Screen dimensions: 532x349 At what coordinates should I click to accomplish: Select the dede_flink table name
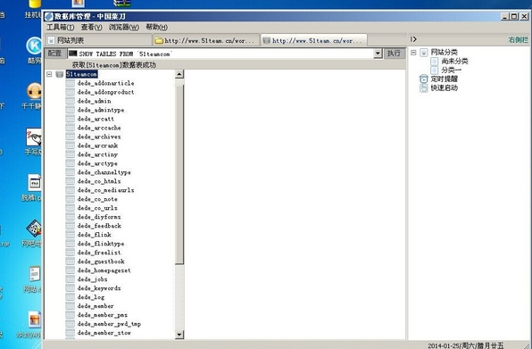[94, 235]
